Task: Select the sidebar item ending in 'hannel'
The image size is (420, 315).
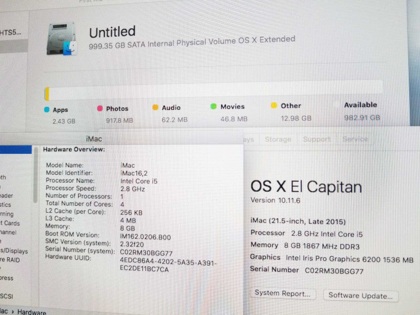Action: pos(8,232)
